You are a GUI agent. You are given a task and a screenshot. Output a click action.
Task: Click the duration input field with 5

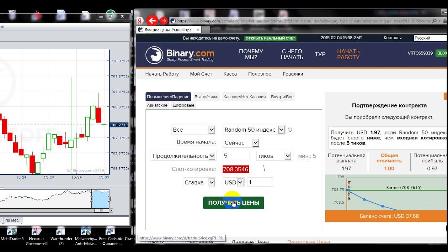click(x=236, y=156)
